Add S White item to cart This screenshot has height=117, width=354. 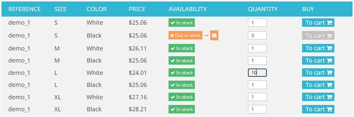tap(318, 23)
